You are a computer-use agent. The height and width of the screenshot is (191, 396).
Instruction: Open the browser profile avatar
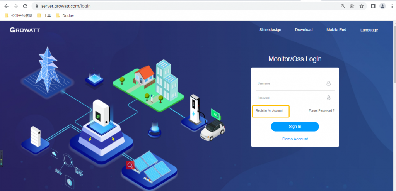click(x=382, y=6)
